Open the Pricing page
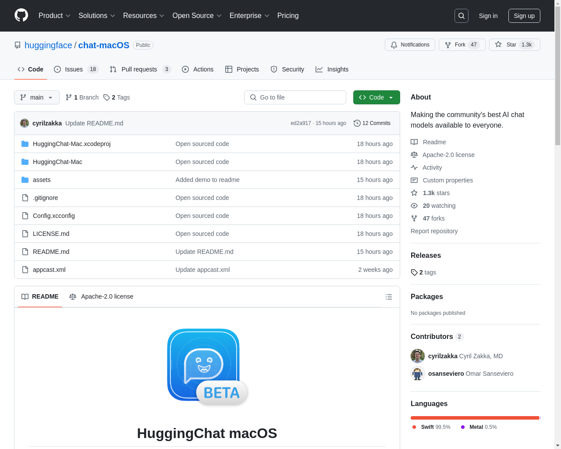 pyautogui.click(x=288, y=16)
